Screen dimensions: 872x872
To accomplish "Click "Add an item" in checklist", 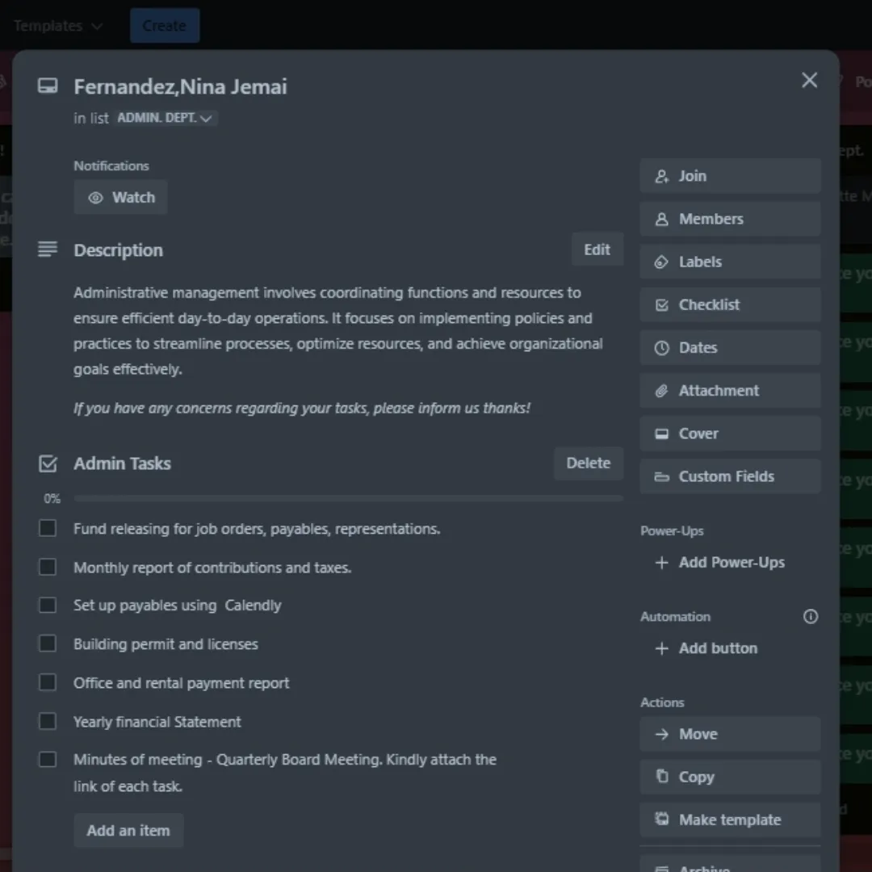I will point(128,830).
